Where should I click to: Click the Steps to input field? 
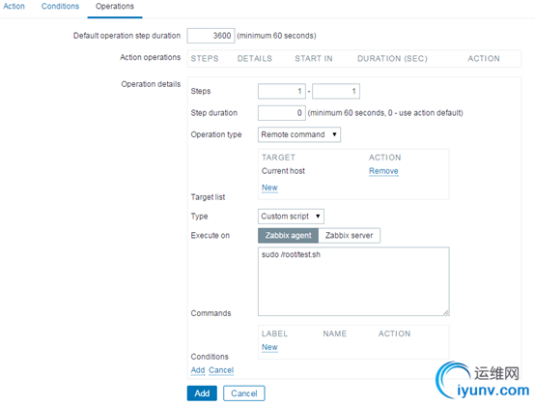coord(336,91)
